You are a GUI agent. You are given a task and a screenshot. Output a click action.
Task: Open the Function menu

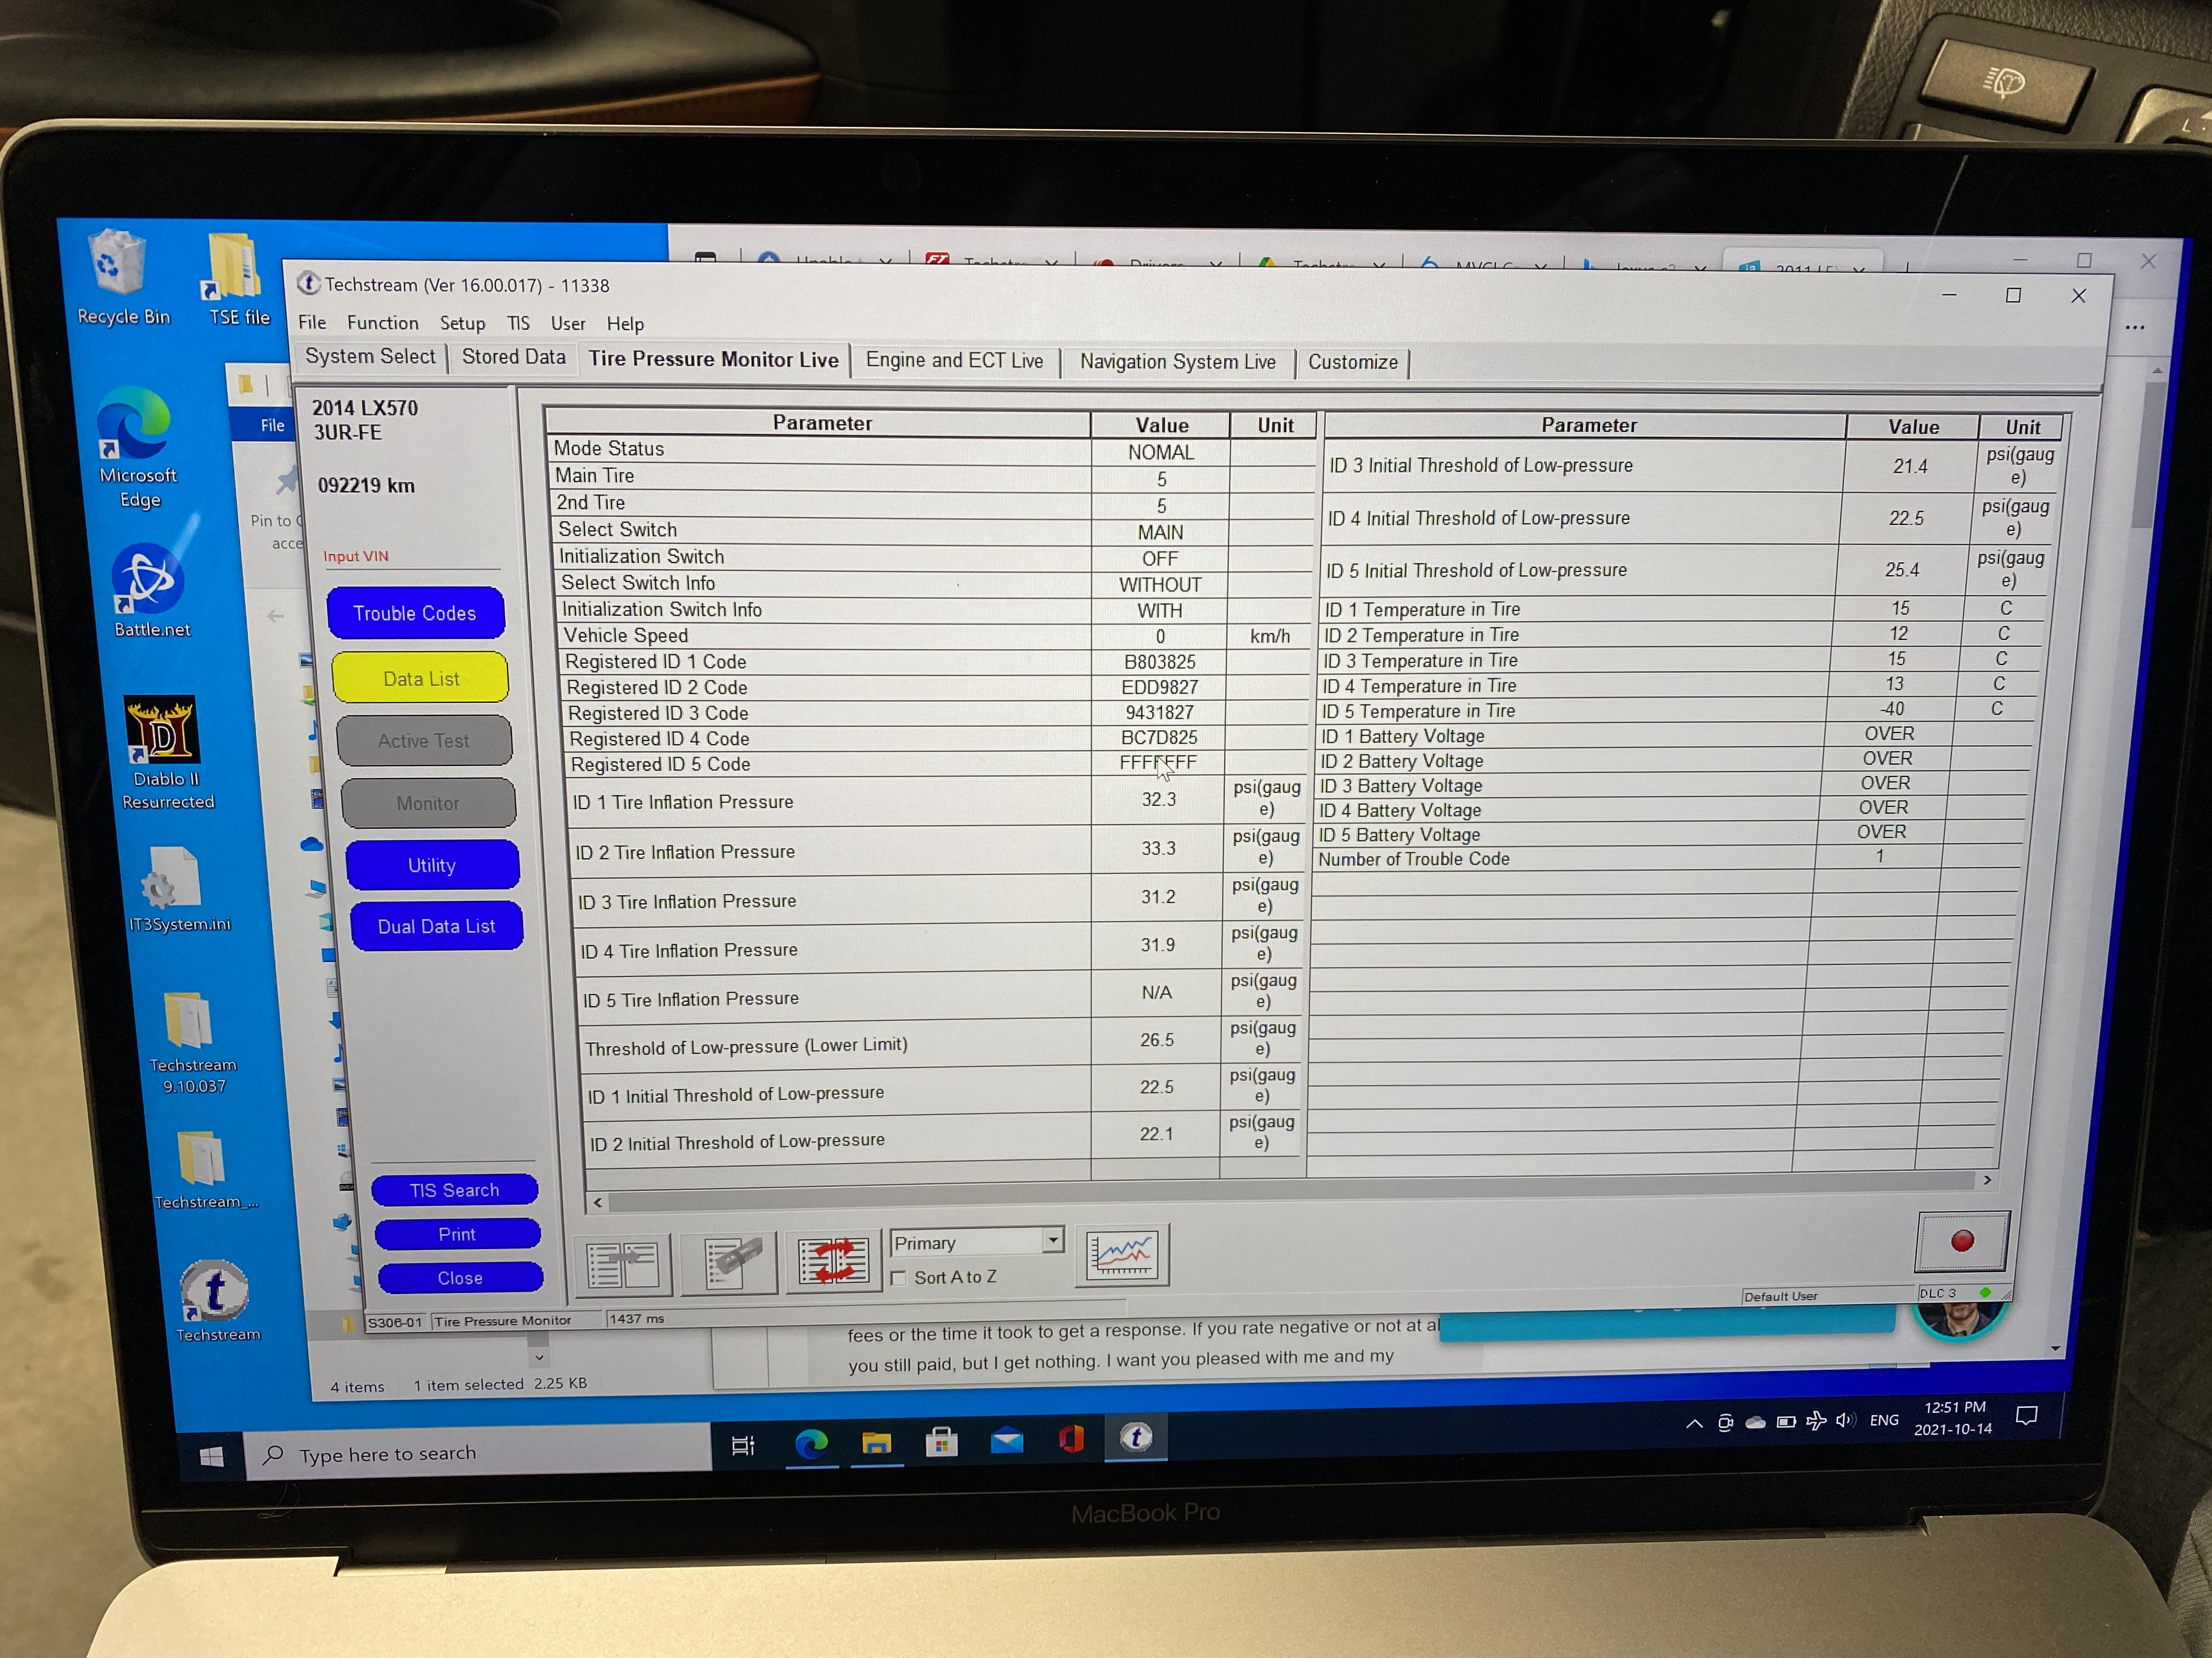(382, 323)
